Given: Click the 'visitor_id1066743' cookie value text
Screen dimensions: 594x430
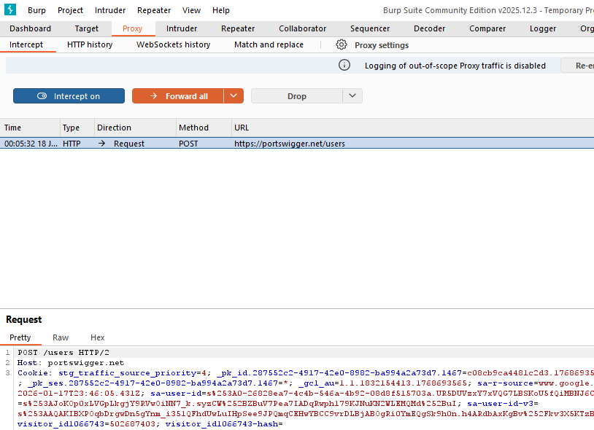Looking at the screenshot, I should [132, 424].
